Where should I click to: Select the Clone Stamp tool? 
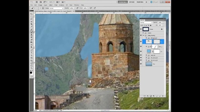click(32, 35)
